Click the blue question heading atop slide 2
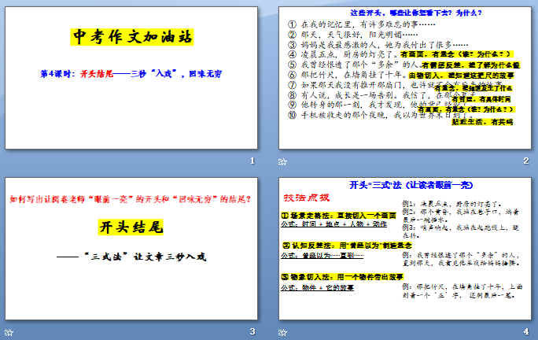This screenshot has width=538, height=340. click(x=416, y=13)
